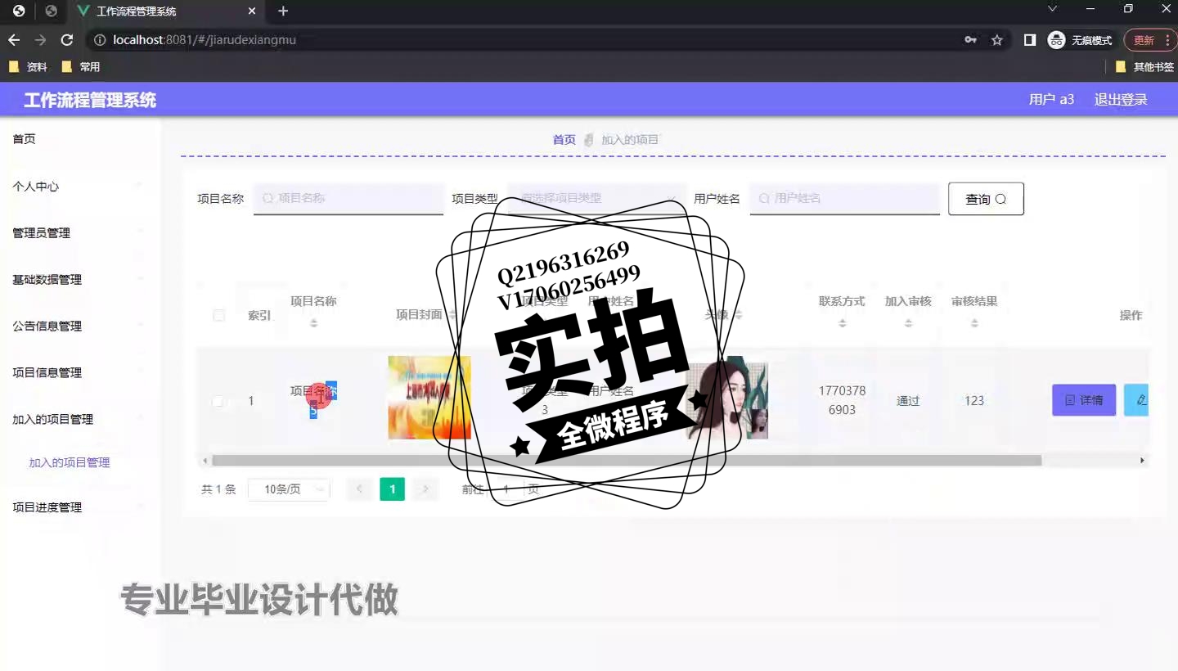Open a new browser tab
Viewport: 1178px width, 671px height.
coord(283,11)
